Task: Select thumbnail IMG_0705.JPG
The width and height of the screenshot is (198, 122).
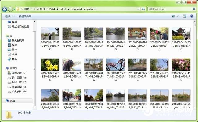Action: (50, 95)
